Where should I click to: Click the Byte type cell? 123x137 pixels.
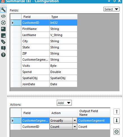[x=63, y=66]
